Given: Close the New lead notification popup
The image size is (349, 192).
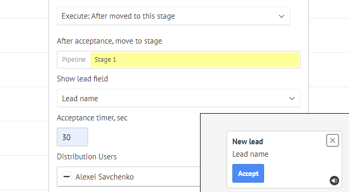Looking at the screenshot, I should coord(332,140).
